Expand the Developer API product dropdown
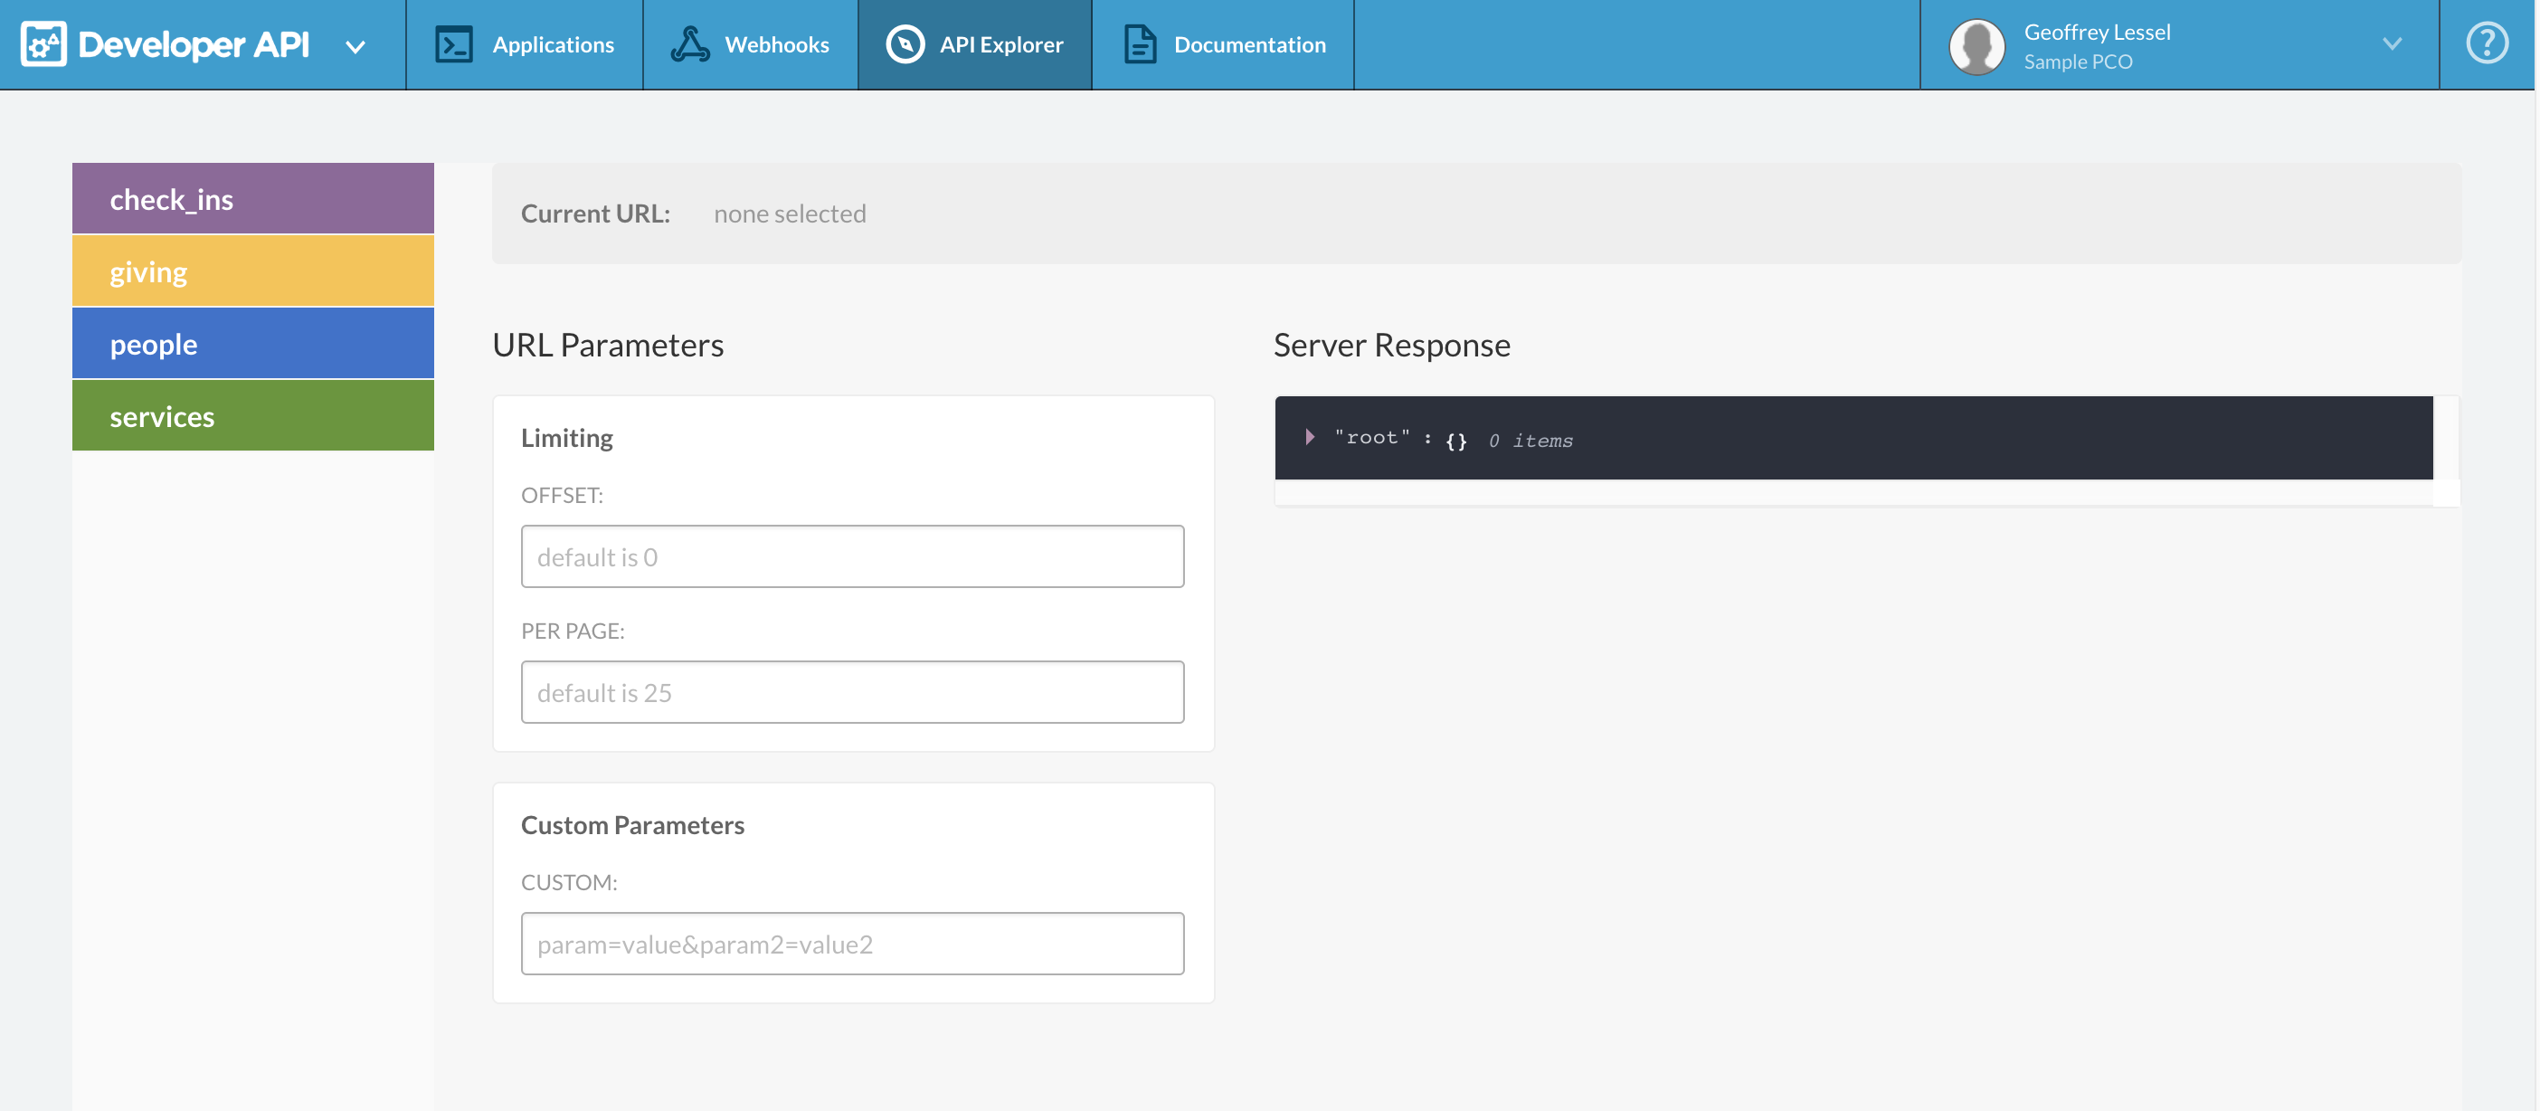The width and height of the screenshot is (2540, 1111). (356, 46)
